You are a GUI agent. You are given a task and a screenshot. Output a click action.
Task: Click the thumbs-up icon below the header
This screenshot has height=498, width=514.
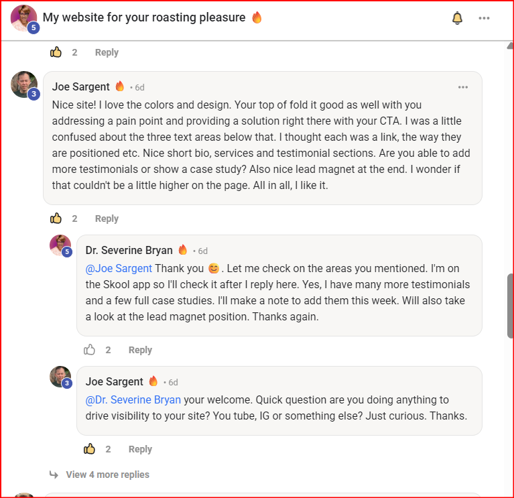[56, 52]
